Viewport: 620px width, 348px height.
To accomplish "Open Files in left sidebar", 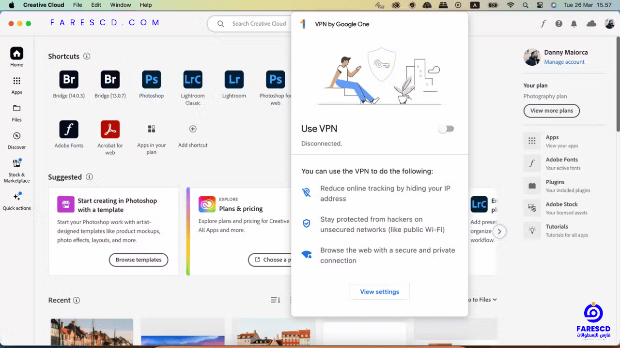I will point(17,113).
